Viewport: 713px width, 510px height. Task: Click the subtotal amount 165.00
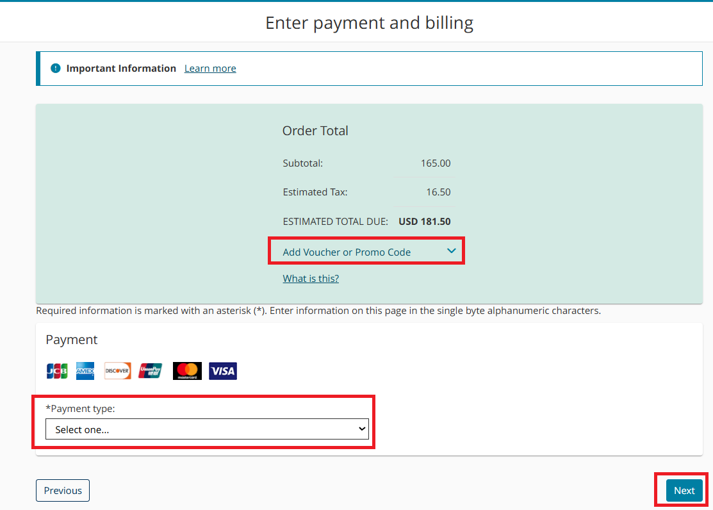click(435, 163)
